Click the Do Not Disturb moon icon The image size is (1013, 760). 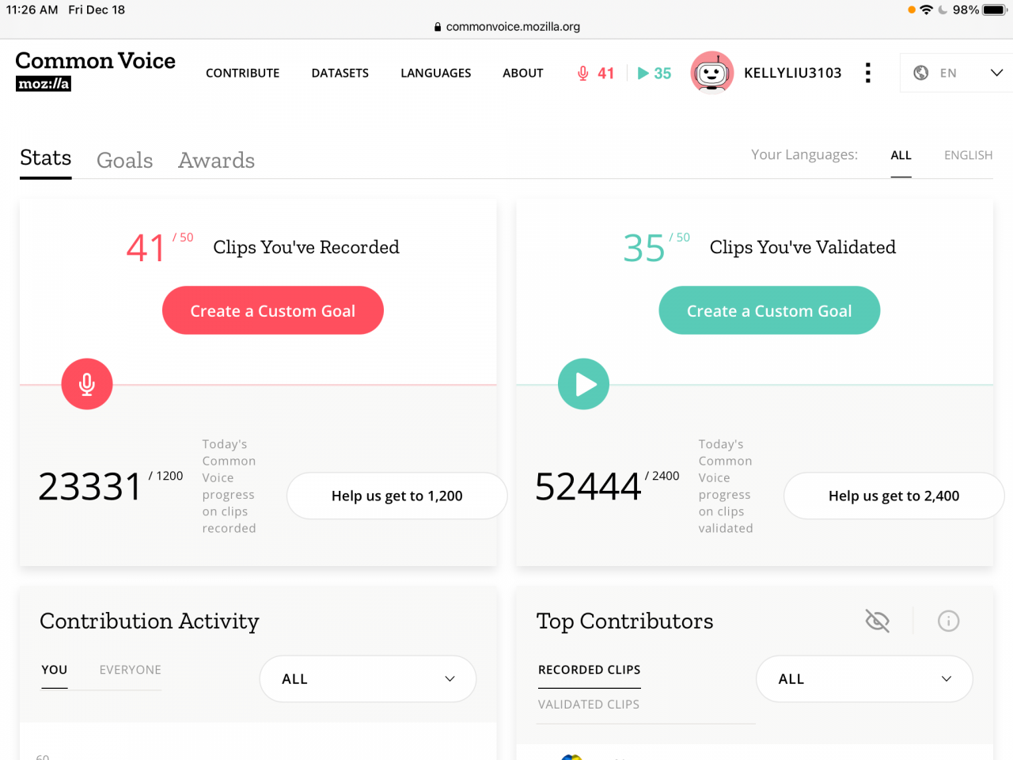pyautogui.click(x=943, y=9)
